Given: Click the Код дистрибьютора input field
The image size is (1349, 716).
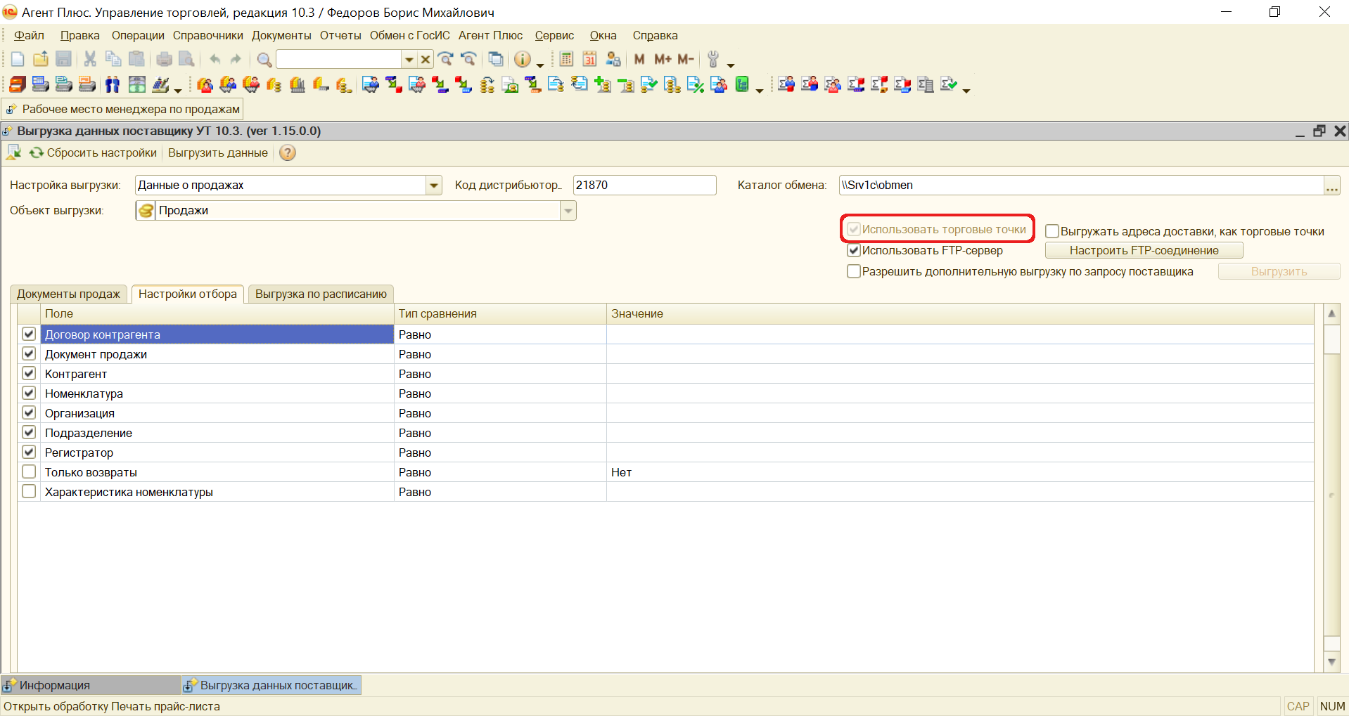Looking at the screenshot, I should click(644, 185).
